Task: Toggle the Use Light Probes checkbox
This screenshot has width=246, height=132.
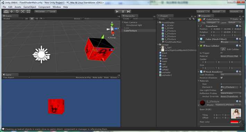Action: pyautogui.click(x=221, y=90)
